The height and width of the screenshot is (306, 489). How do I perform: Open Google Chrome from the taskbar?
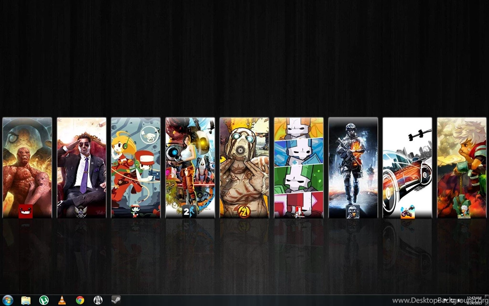79,299
